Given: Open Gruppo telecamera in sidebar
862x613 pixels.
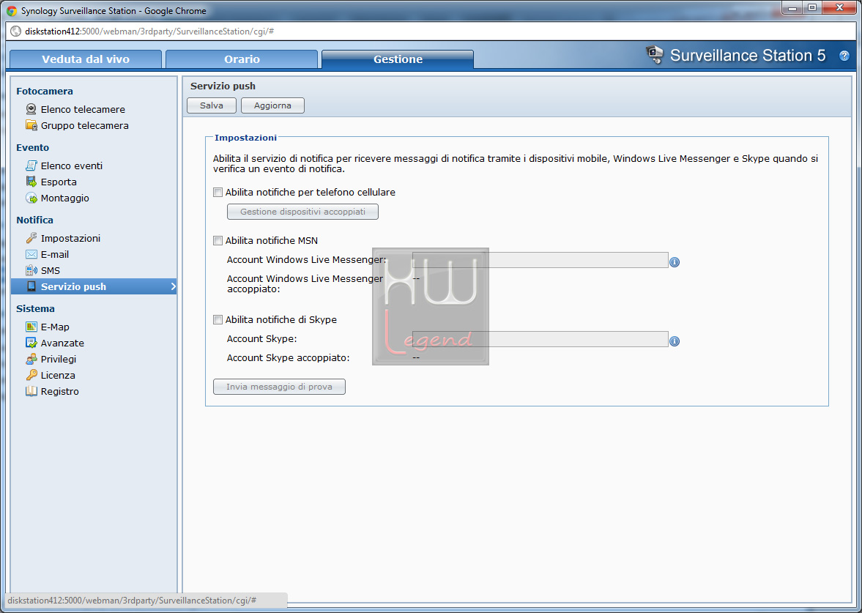Looking at the screenshot, I should point(85,125).
